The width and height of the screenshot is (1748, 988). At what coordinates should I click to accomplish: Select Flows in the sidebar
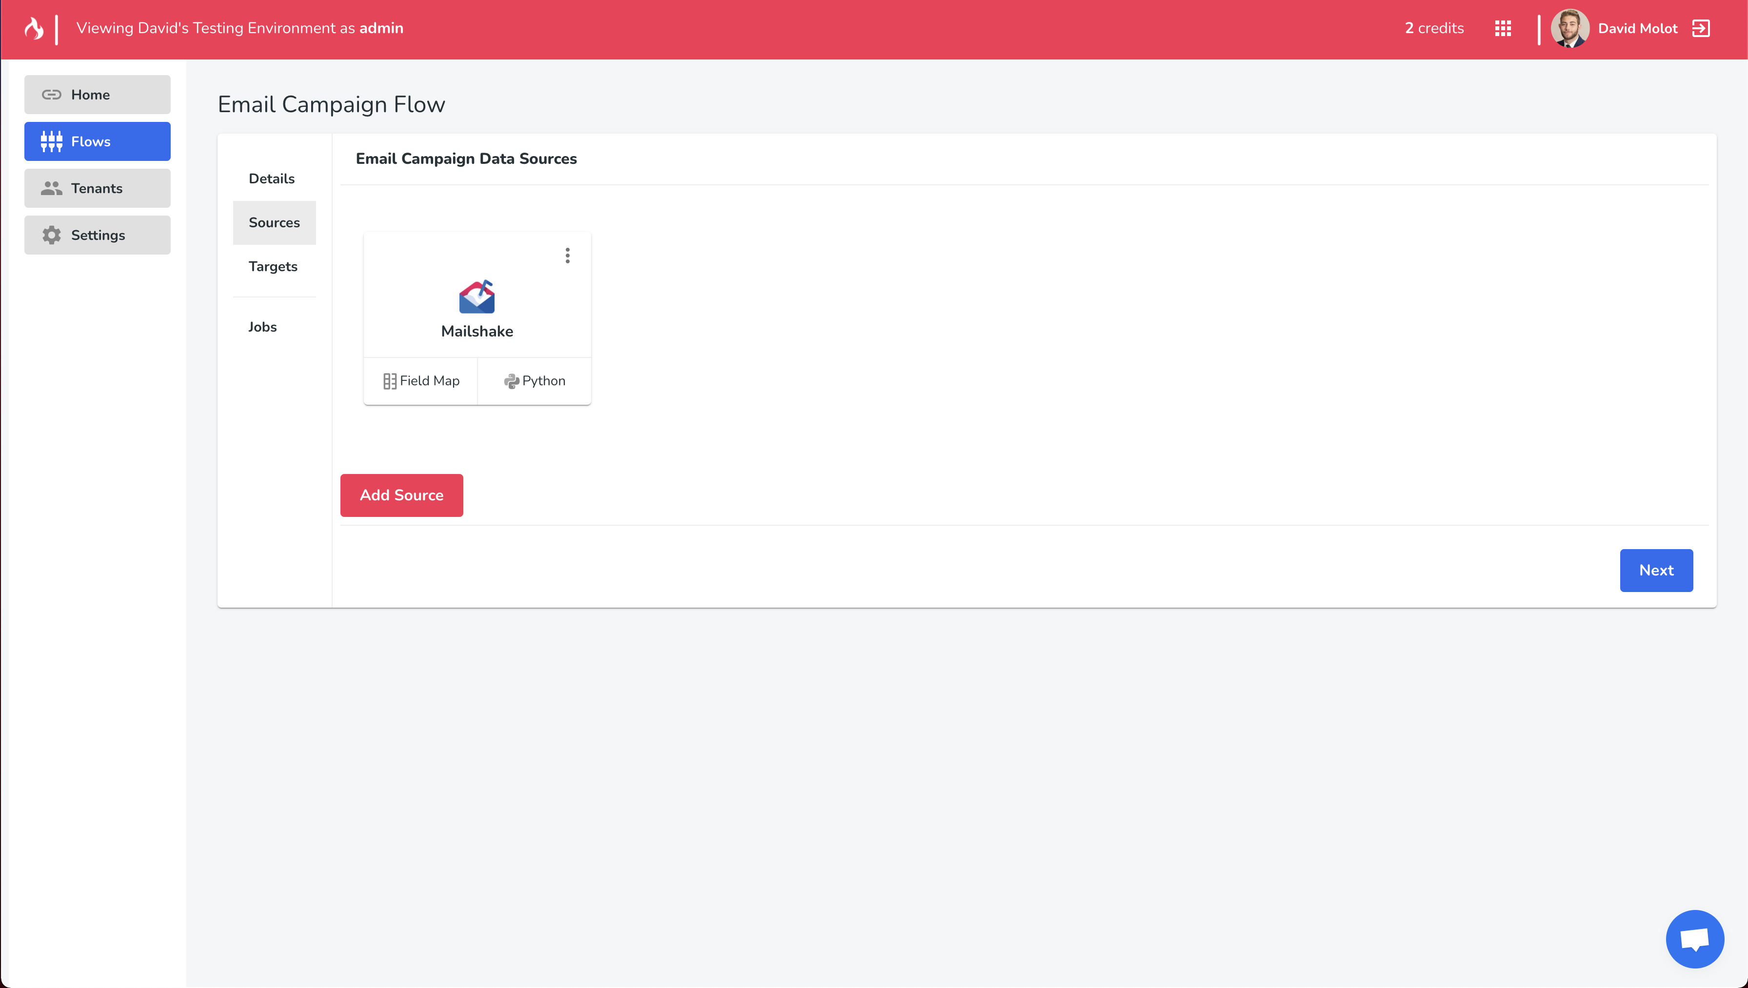click(98, 142)
